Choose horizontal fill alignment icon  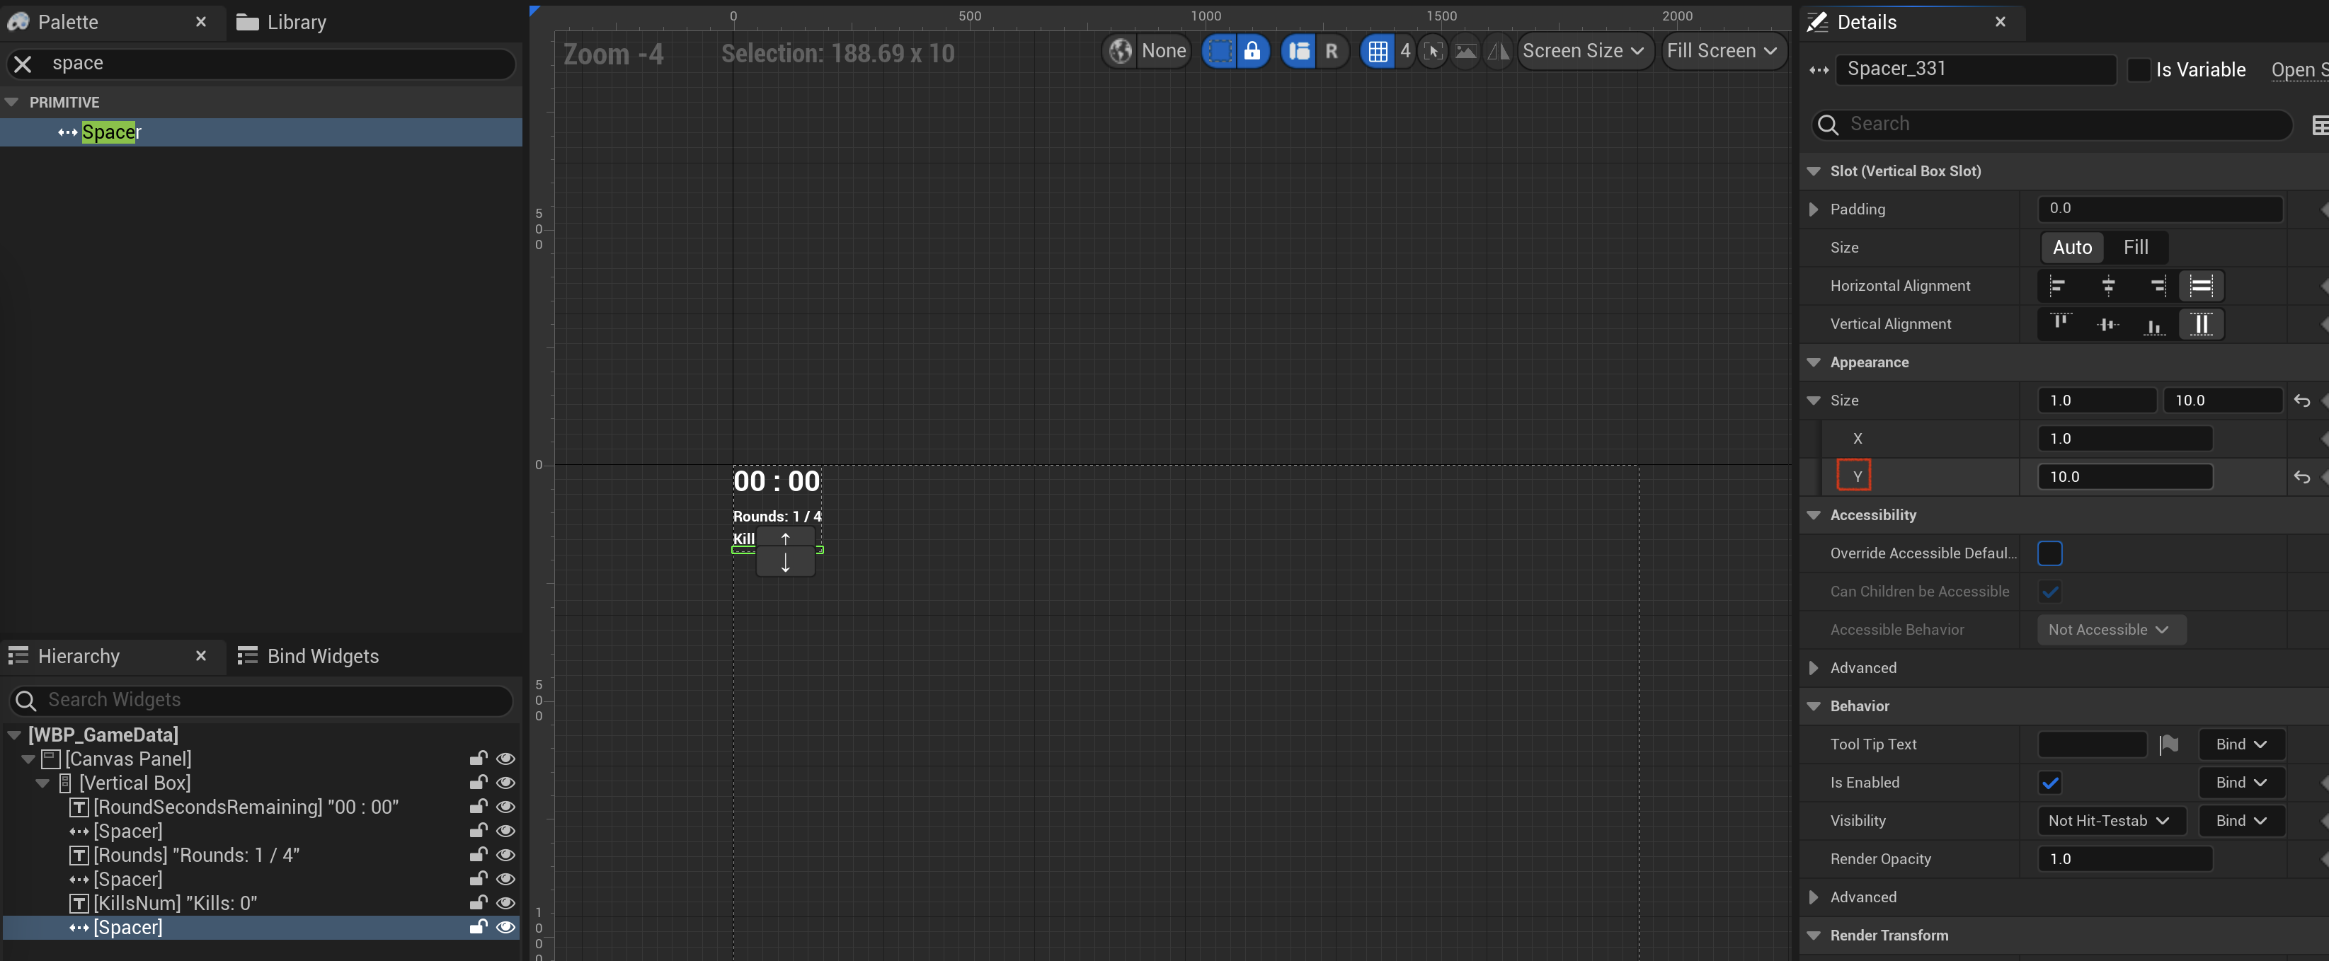coord(2201,286)
